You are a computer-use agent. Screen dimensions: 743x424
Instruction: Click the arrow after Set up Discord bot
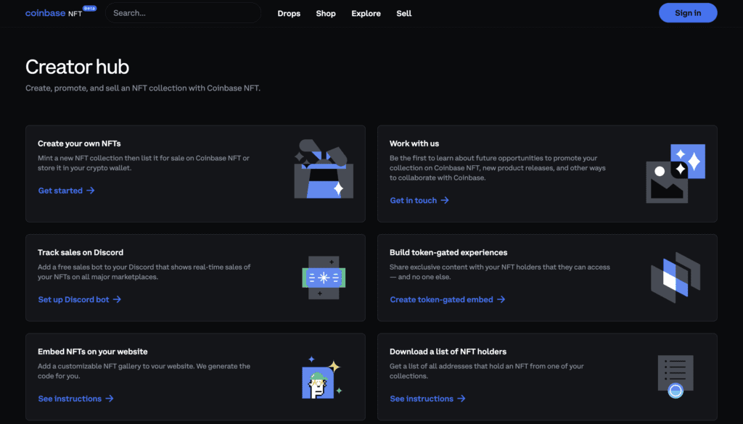coord(117,299)
